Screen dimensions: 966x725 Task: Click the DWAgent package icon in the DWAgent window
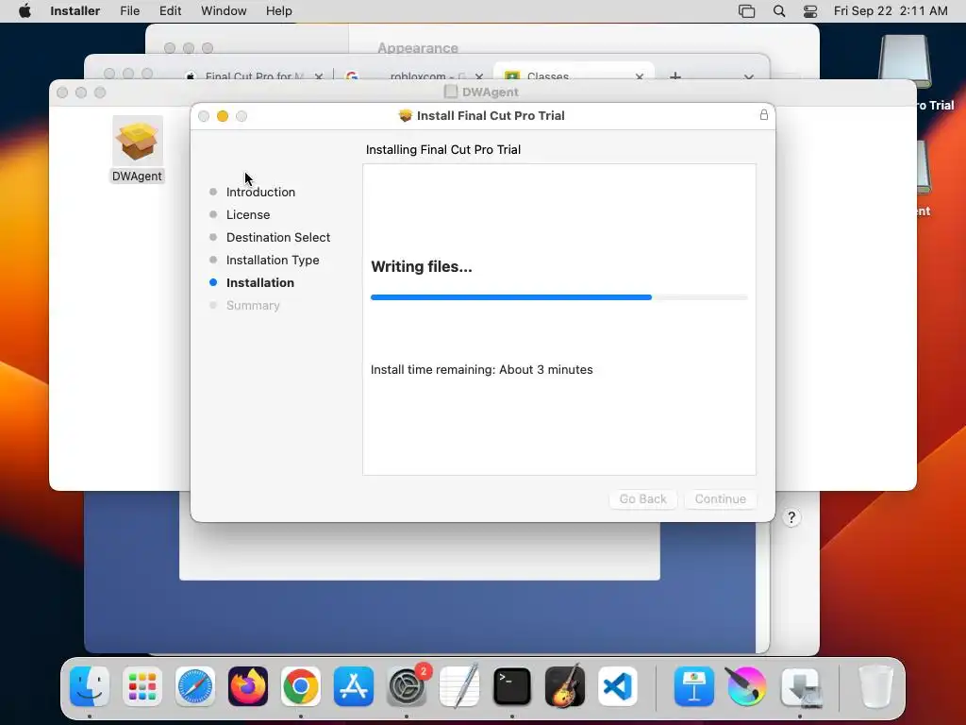click(138, 142)
